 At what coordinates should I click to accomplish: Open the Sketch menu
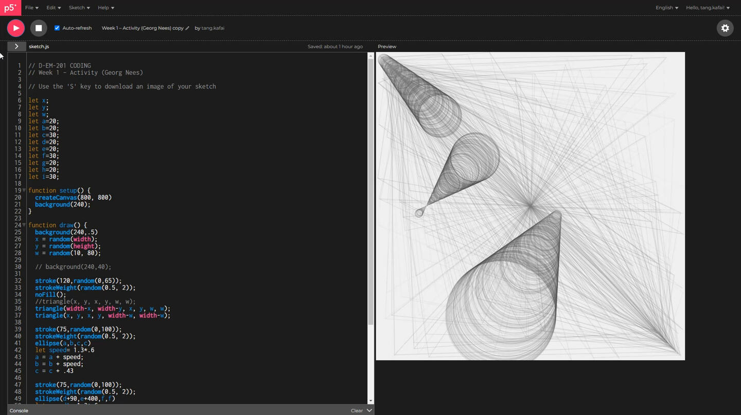79,8
